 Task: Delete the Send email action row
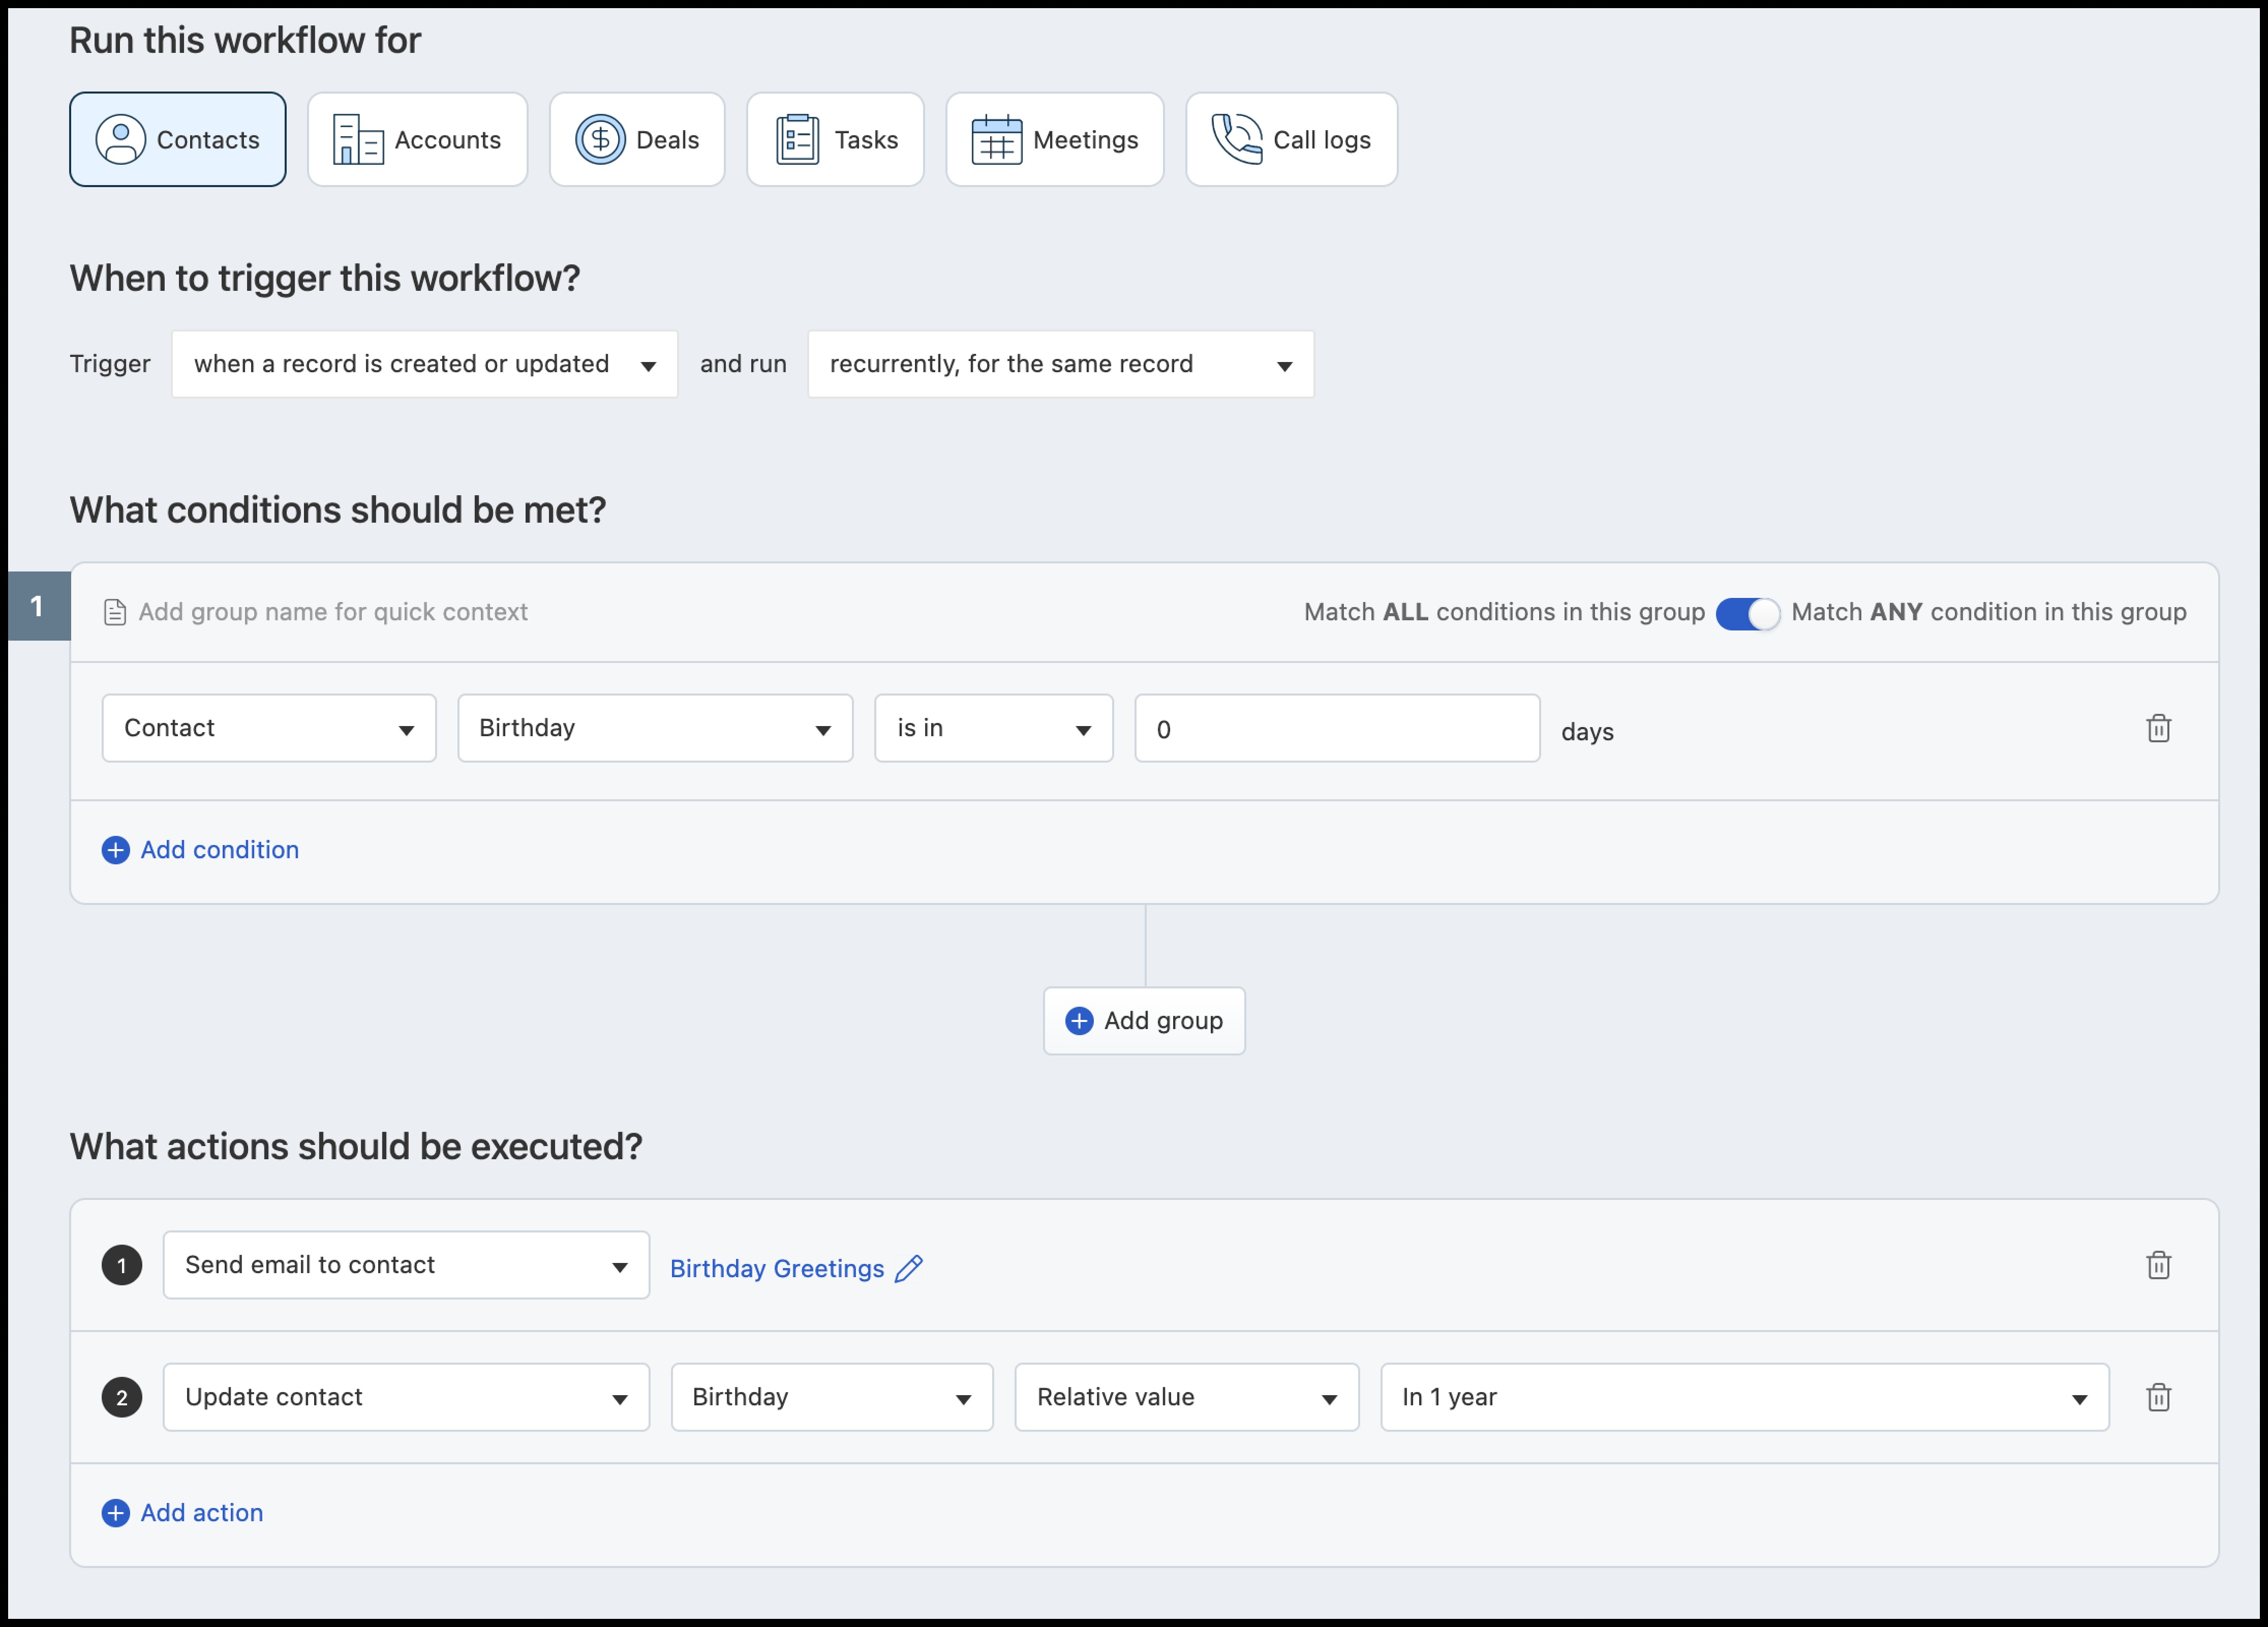pyautogui.click(x=2158, y=1265)
